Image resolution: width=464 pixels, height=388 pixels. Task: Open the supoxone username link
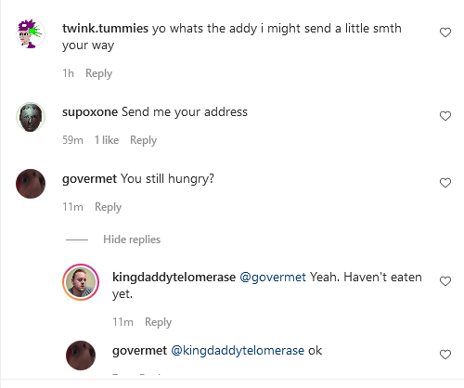point(90,112)
